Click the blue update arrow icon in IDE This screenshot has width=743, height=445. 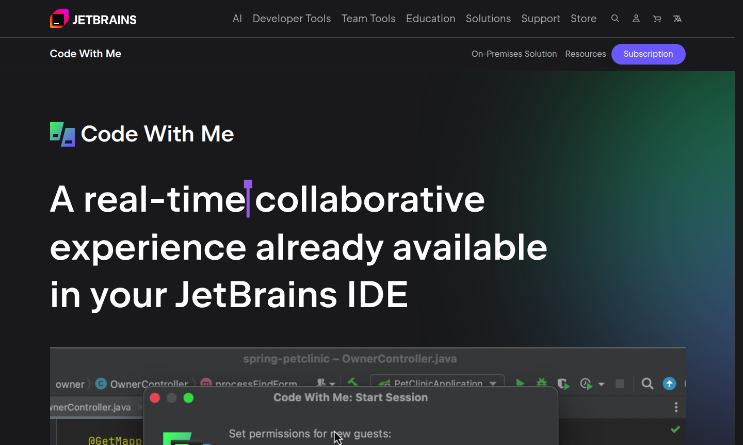(669, 384)
